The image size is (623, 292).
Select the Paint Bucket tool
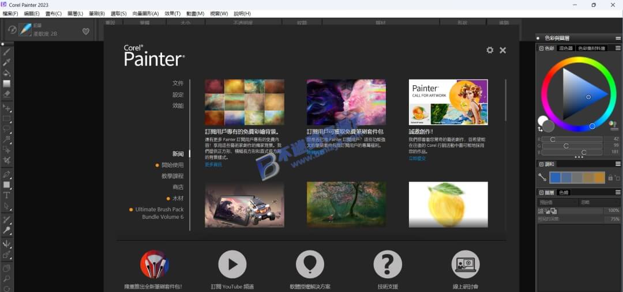coord(7,73)
